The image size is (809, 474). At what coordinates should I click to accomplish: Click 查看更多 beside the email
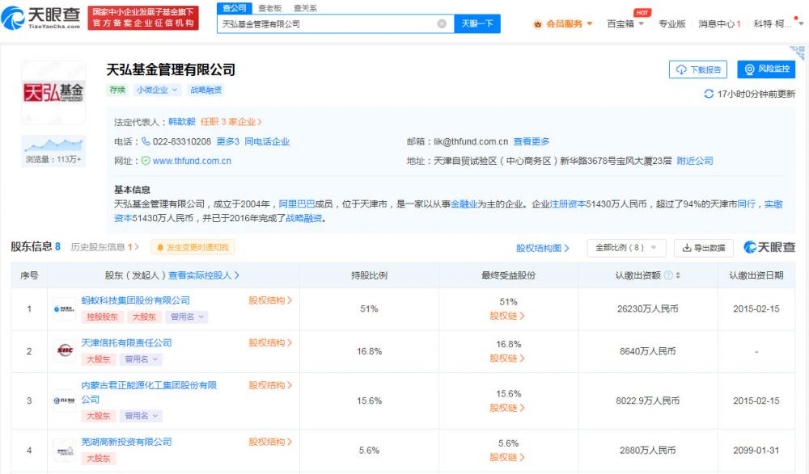point(532,141)
